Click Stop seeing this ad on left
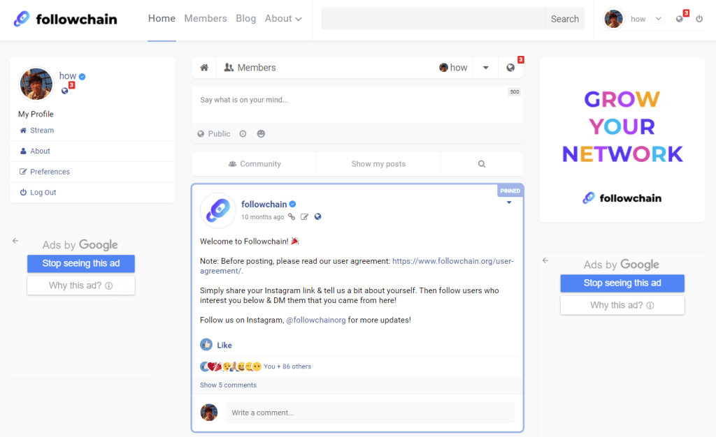 tap(81, 263)
